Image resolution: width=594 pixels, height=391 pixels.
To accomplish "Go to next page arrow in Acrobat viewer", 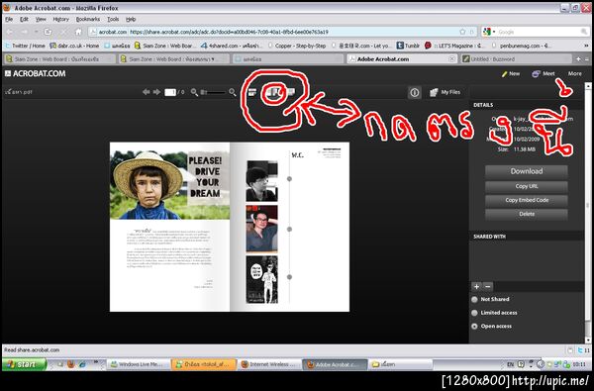I will (x=156, y=92).
